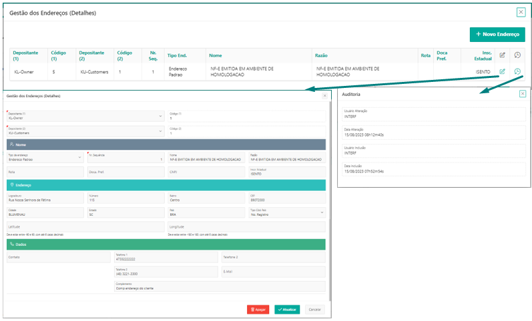532x321 pixels.
Task: Click the País field showing BRA
Action: [206, 212]
